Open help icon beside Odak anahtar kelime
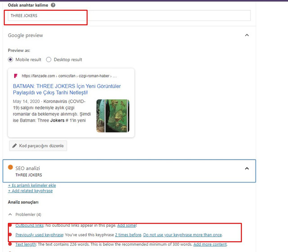 (53, 5)
